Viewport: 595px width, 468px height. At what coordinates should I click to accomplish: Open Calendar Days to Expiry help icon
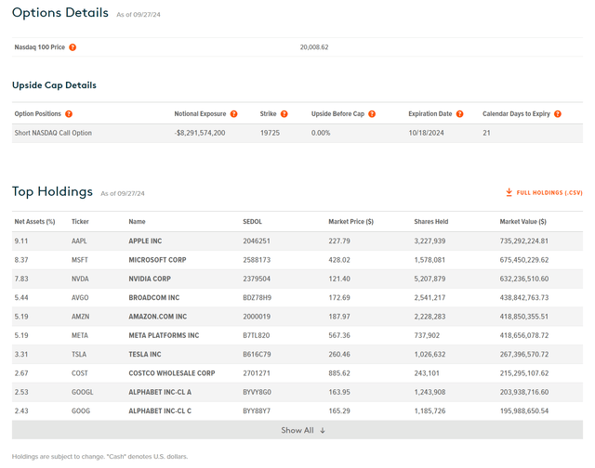558,114
